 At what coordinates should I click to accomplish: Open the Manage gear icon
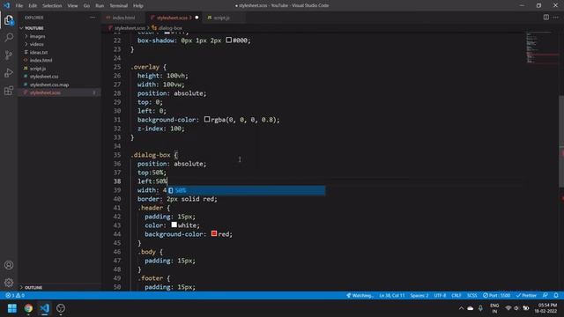9,283
